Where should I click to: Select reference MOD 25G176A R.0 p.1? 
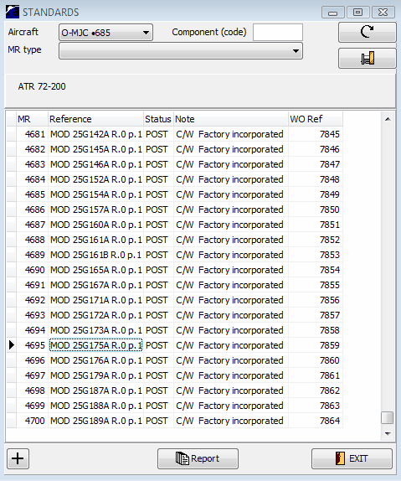pyautogui.click(x=95, y=360)
